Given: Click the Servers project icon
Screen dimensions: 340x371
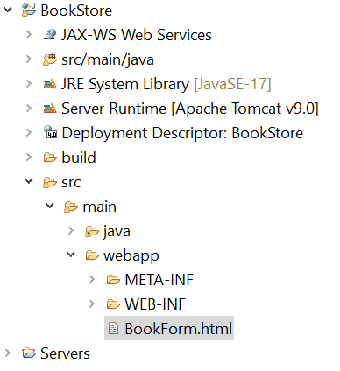Looking at the screenshot, I should 29,353.
